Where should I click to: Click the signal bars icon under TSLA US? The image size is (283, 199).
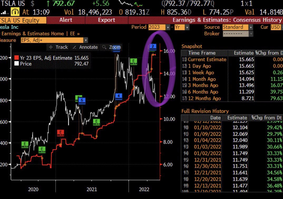4,12
